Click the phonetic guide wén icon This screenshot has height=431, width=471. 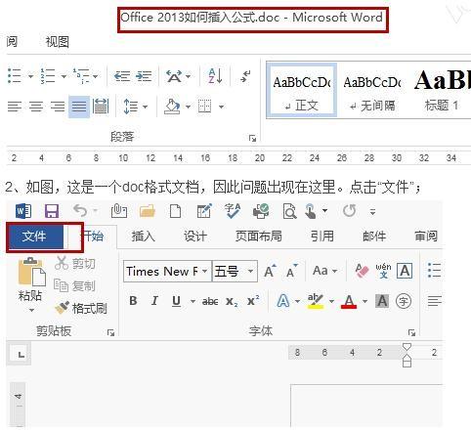coord(383,271)
